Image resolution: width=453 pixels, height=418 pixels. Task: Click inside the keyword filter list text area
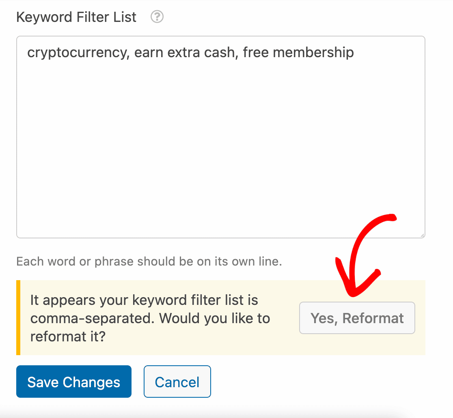221,137
